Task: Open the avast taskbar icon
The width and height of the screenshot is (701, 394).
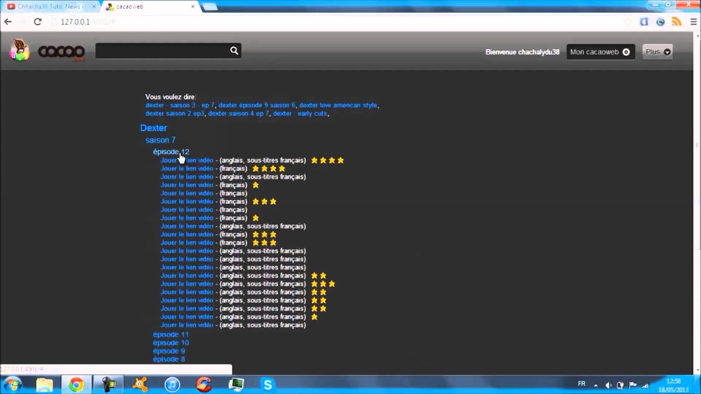Action: click(x=140, y=385)
